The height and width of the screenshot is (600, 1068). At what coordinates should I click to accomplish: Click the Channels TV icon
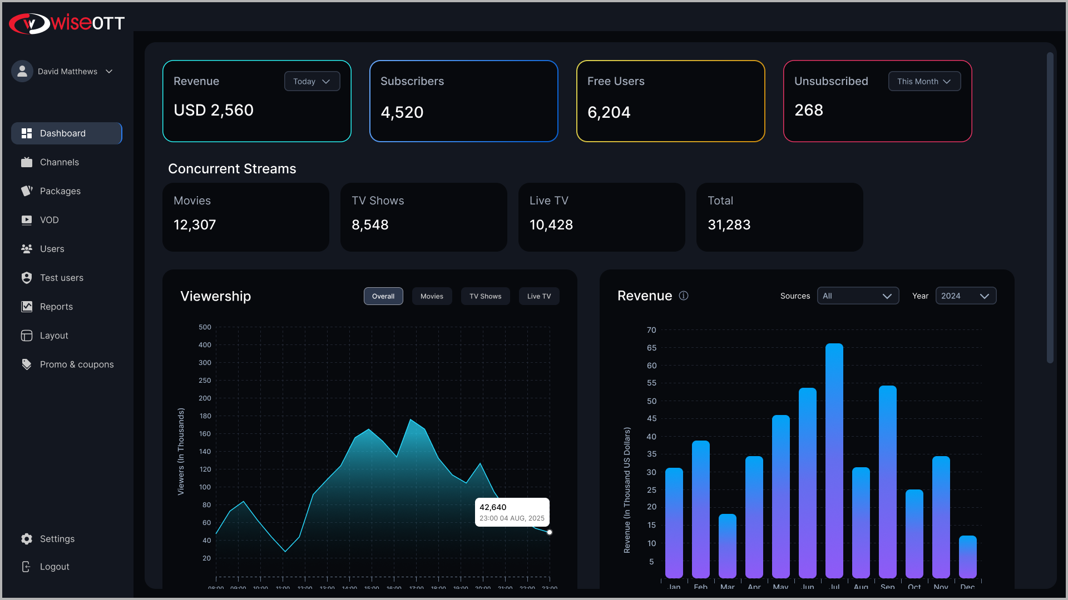point(27,162)
